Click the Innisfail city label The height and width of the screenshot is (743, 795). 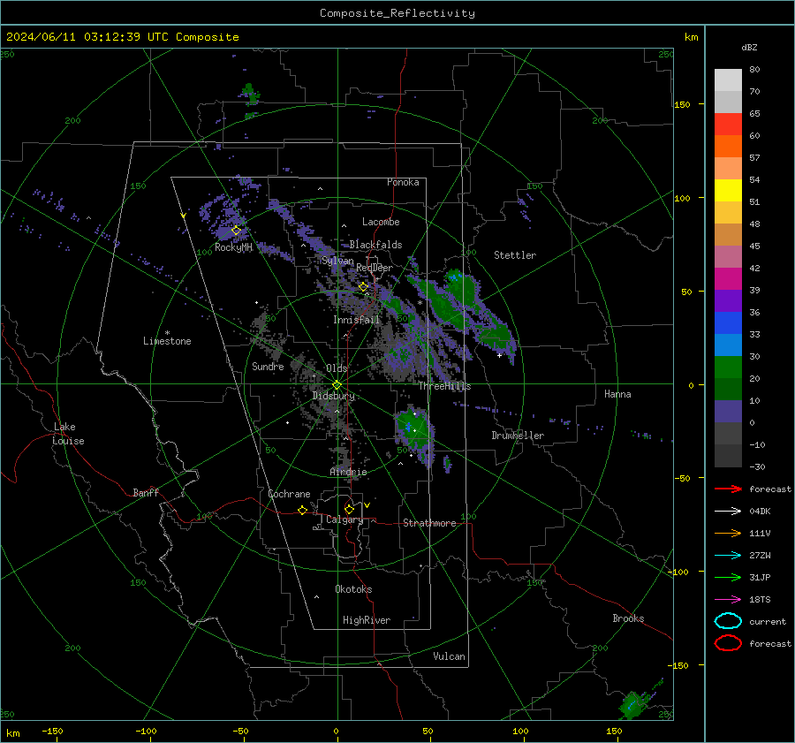(x=357, y=320)
